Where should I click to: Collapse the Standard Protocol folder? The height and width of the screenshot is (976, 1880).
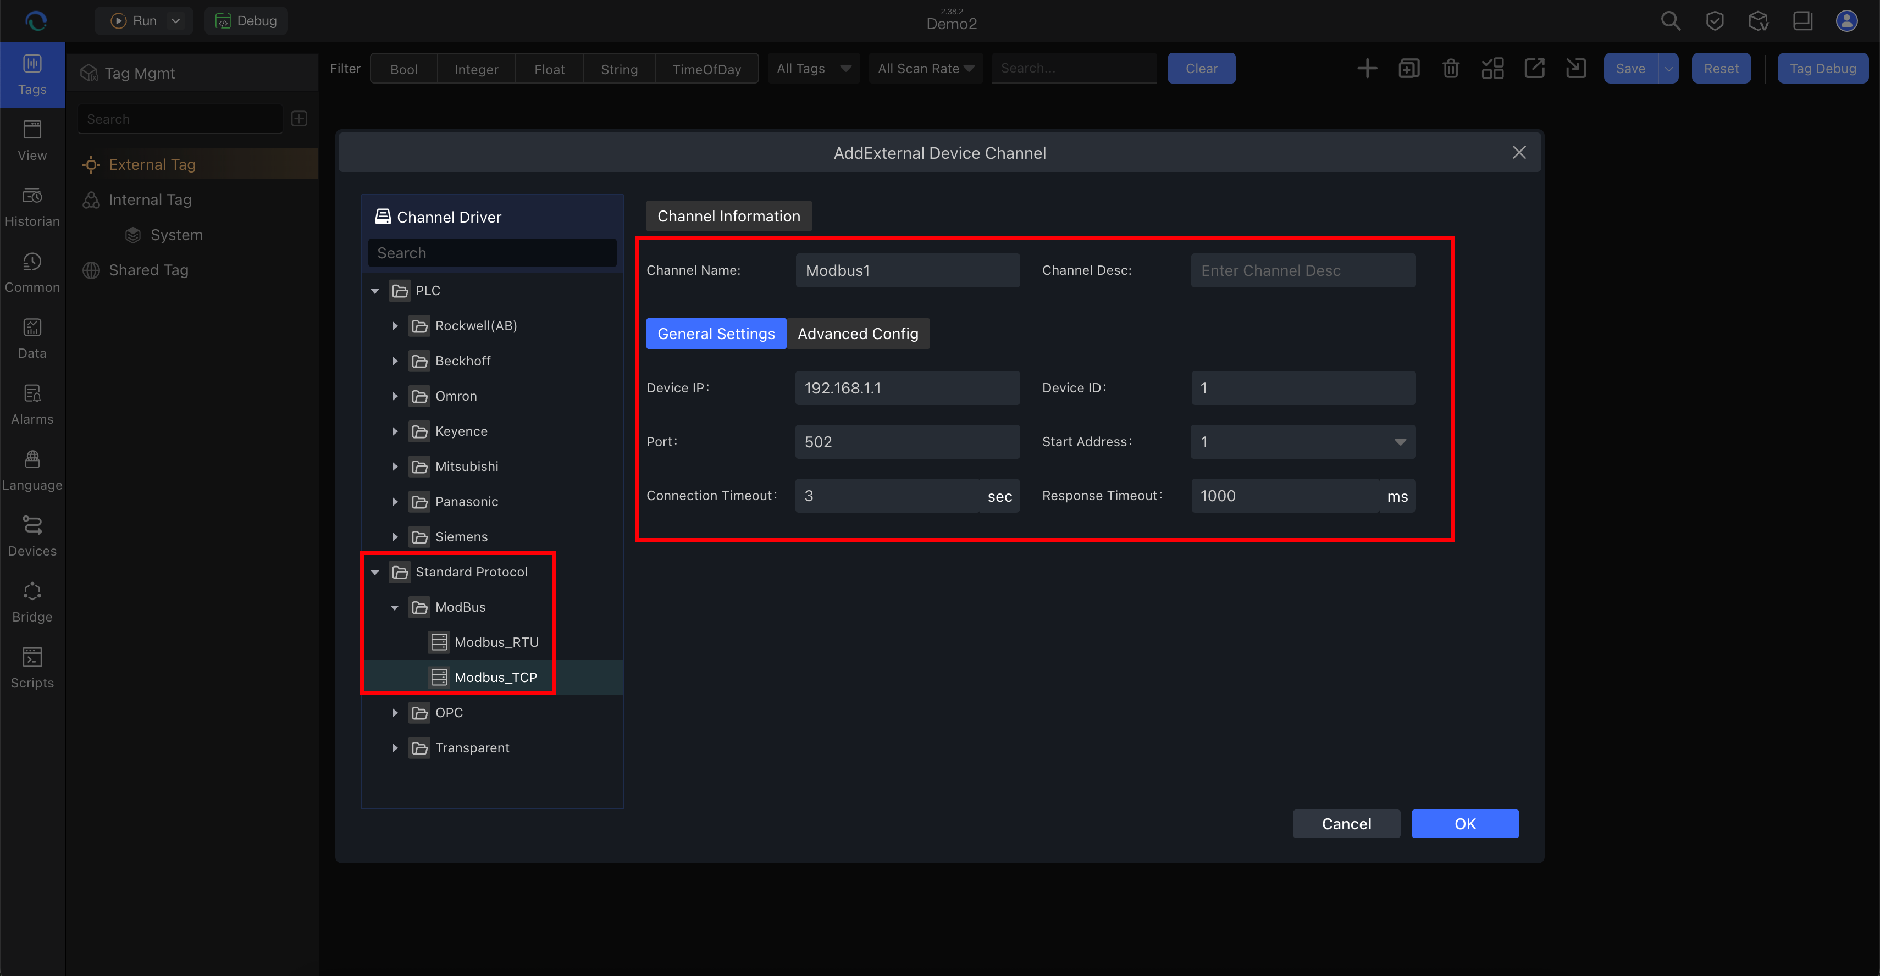point(375,573)
